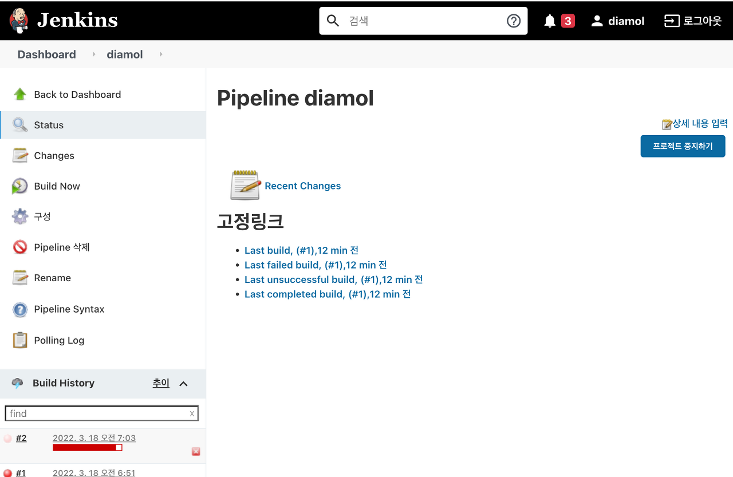This screenshot has height=477, width=733.
Task: Focus the build history find field
Action: click(102, 413)
